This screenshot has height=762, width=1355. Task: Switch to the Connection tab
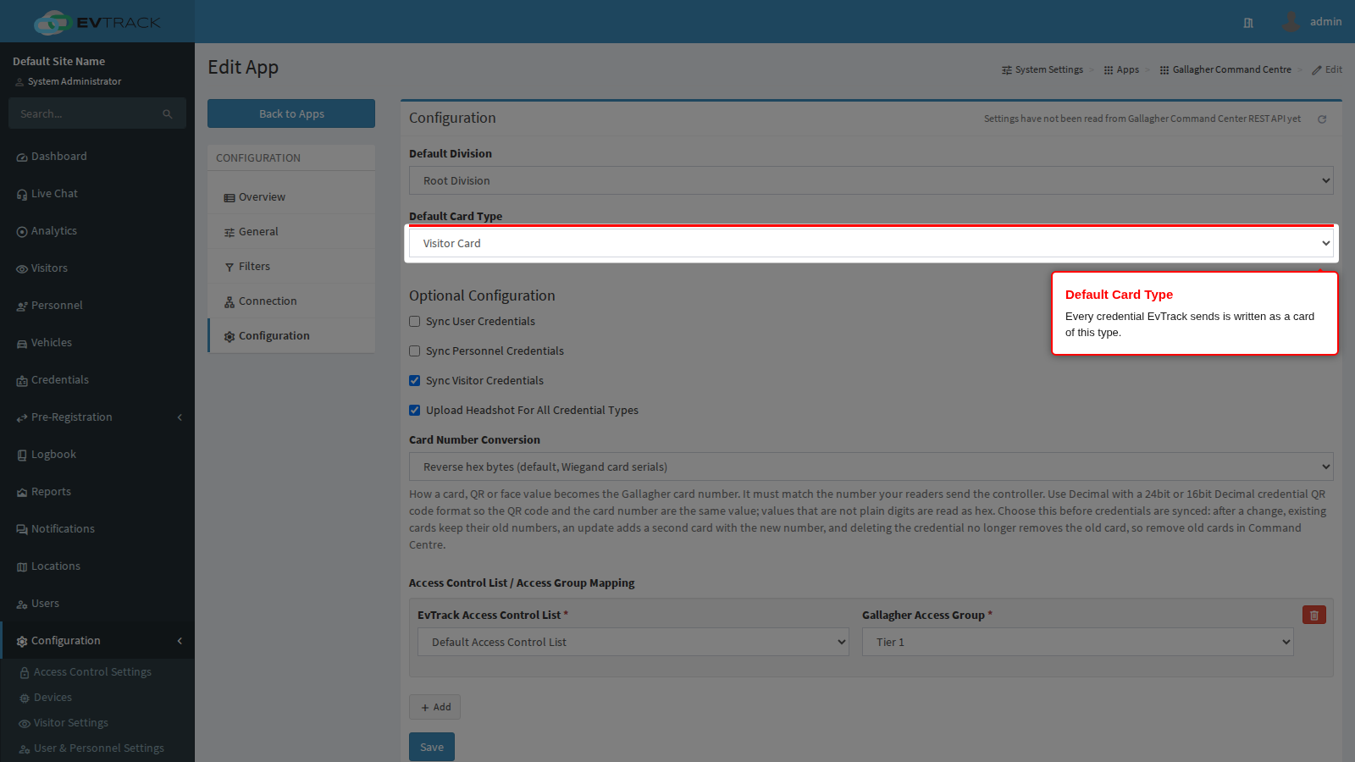[x=291, y=301]
